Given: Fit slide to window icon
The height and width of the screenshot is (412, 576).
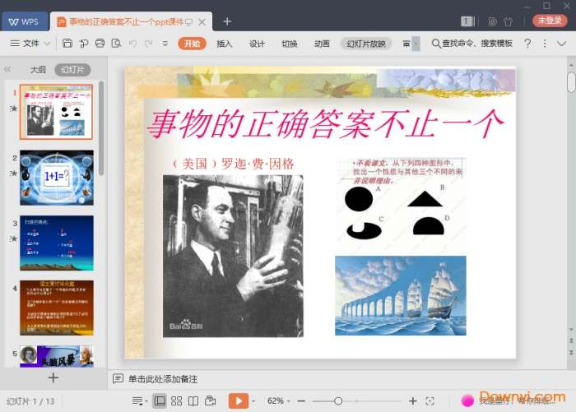Looking at the screenshot, I should pos(430,401).
